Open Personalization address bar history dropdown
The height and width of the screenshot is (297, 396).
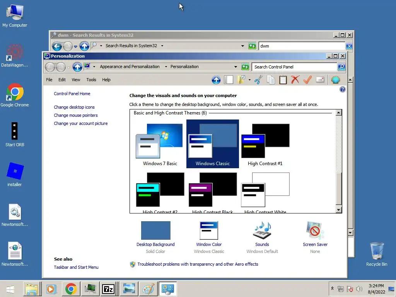[x=236, y=67]
